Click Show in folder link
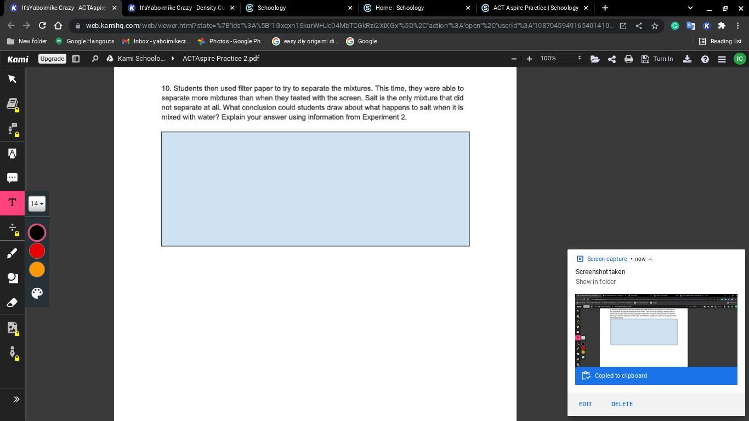749x421 pixels. point(595,282)
